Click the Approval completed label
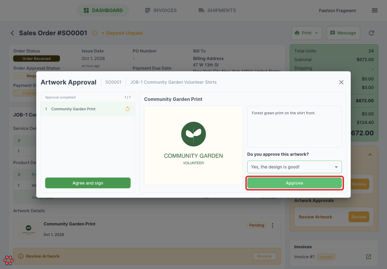This screenshot has height=269, width=387. [x=60, y=97]
